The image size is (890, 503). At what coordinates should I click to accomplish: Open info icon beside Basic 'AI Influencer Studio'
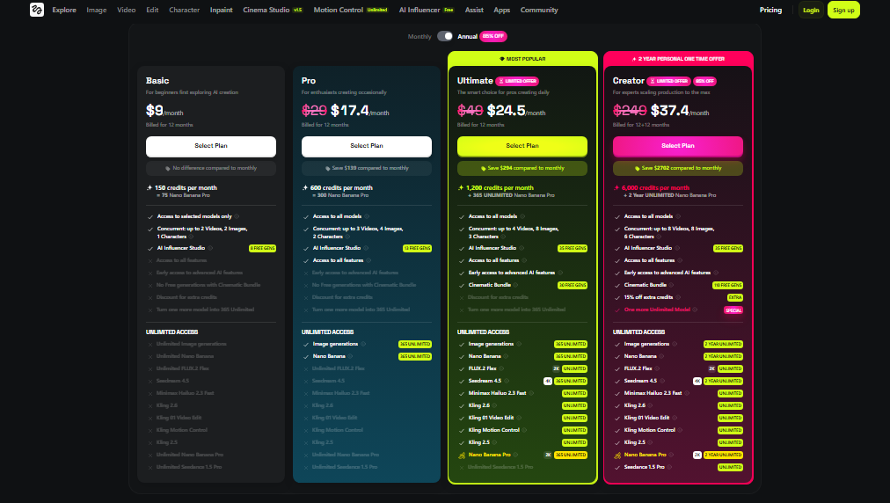(210, 248)
